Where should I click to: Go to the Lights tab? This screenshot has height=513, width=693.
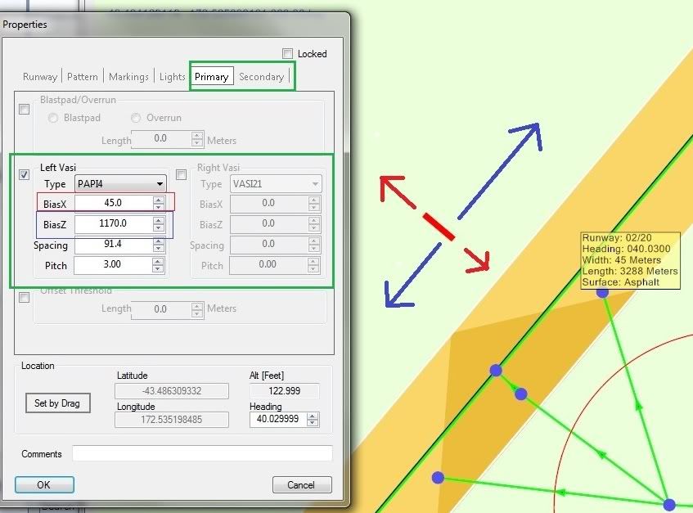tap(172, 77)
